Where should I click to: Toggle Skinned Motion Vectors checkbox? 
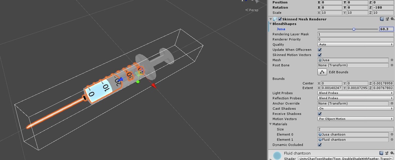tap(320, 55)
